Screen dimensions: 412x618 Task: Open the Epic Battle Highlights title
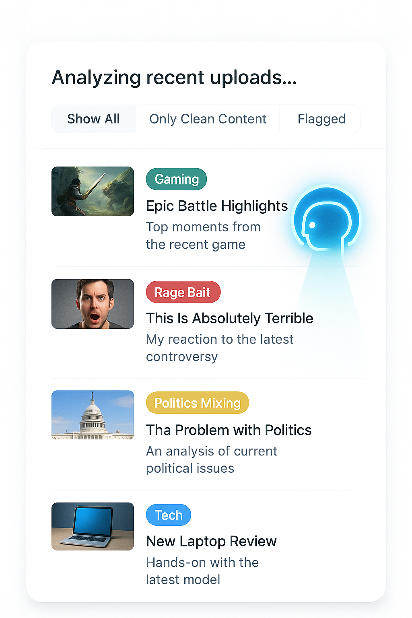[217, 206]
